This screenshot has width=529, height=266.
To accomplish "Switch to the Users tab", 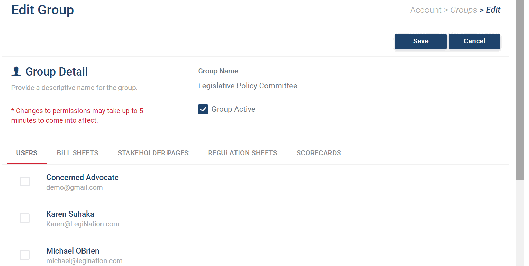I will [27, 153].
